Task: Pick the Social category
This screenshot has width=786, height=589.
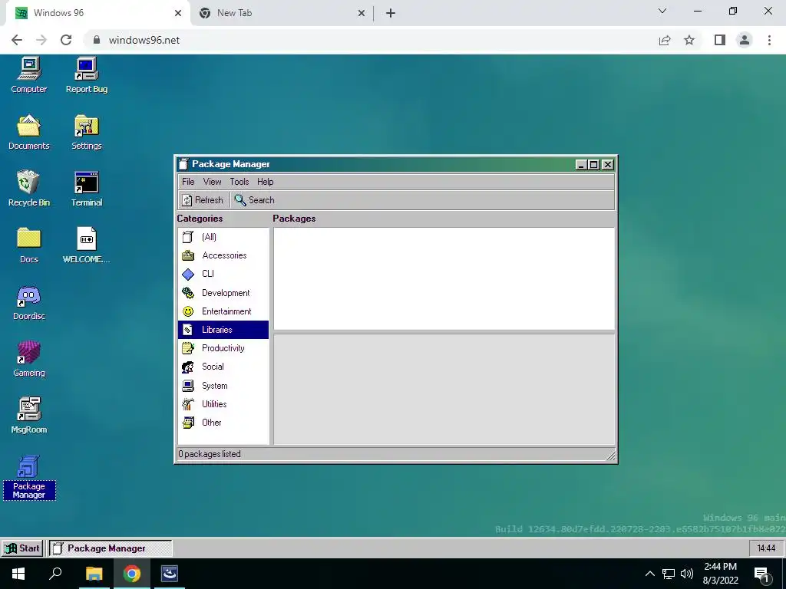Action: click(223, 367)
